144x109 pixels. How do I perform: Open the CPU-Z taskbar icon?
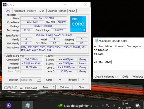coord(9,105)
